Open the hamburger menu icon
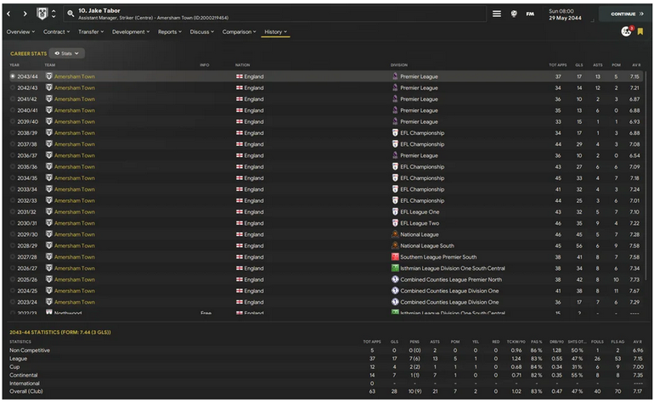 (497, 14)
